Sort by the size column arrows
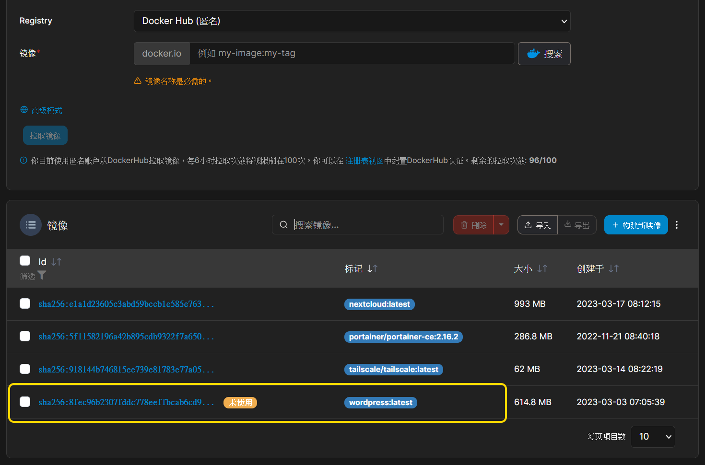This screenshot has height=465, width=705. [542, 269]
